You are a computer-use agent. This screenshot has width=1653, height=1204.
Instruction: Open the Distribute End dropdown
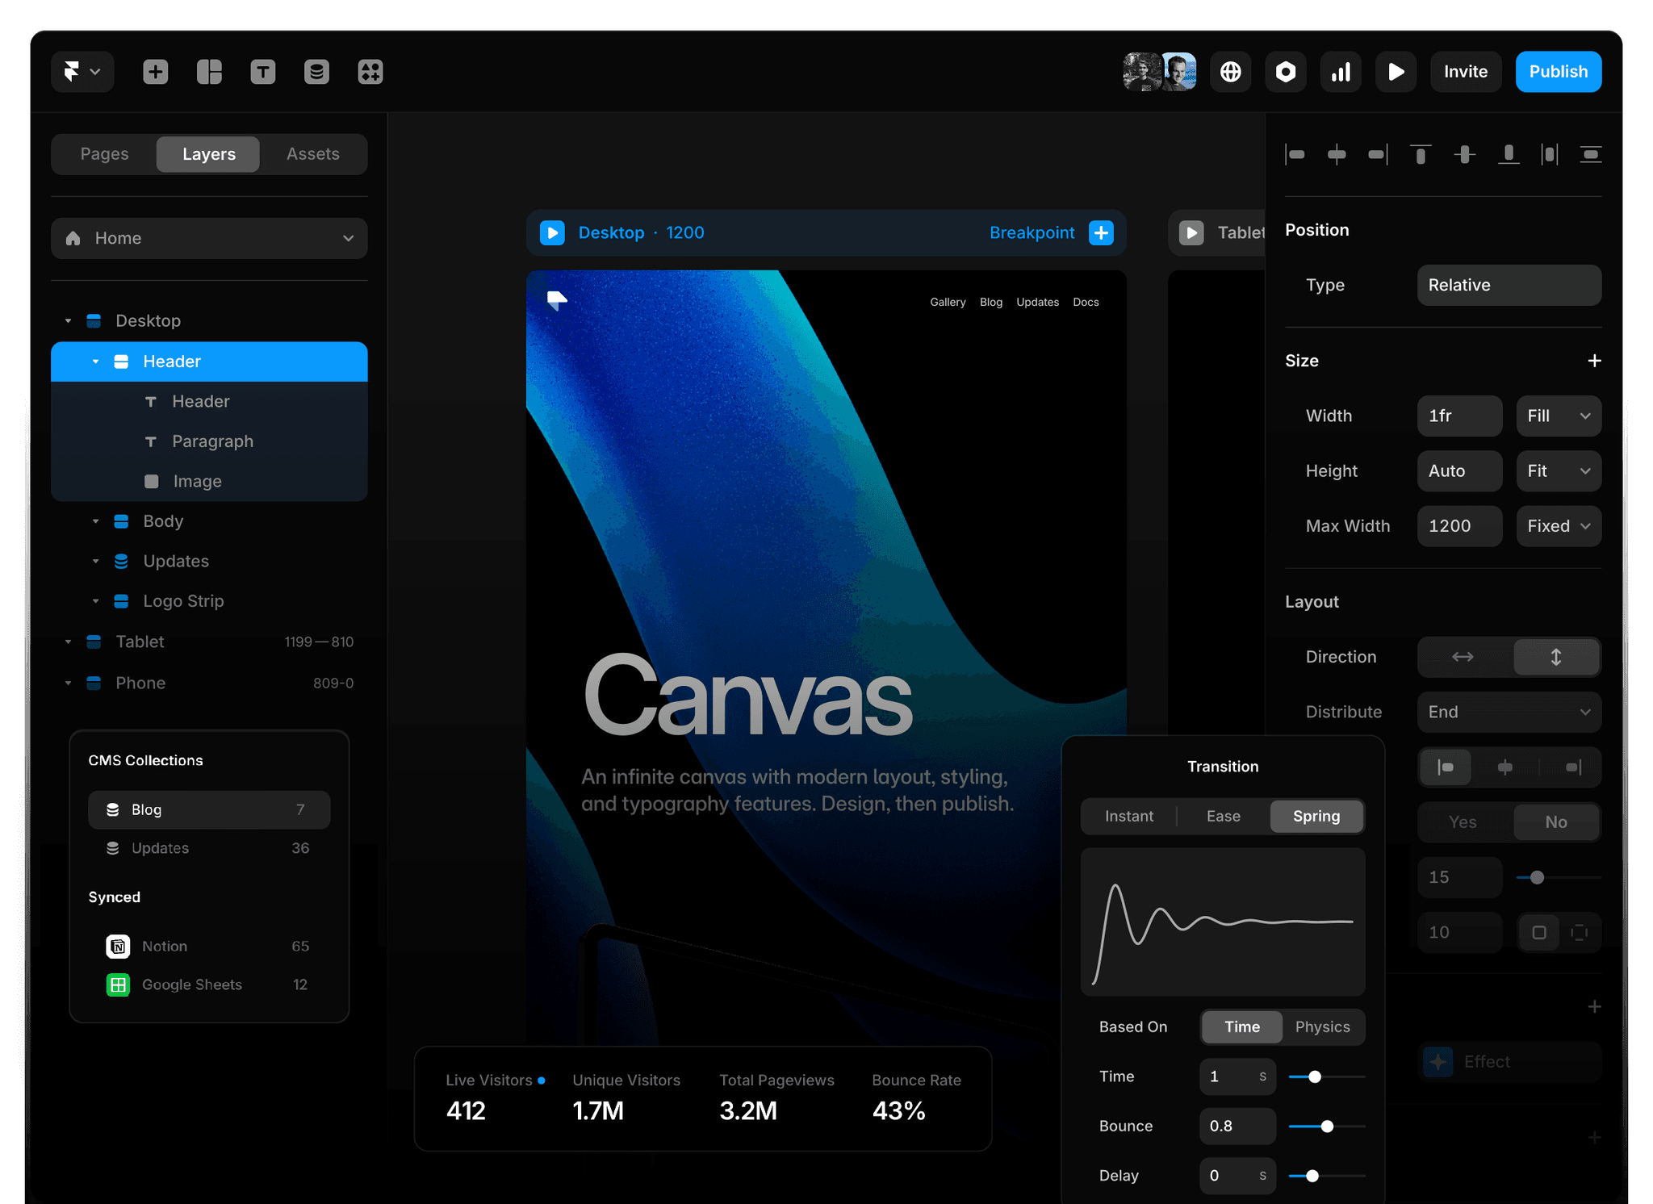1509,712
